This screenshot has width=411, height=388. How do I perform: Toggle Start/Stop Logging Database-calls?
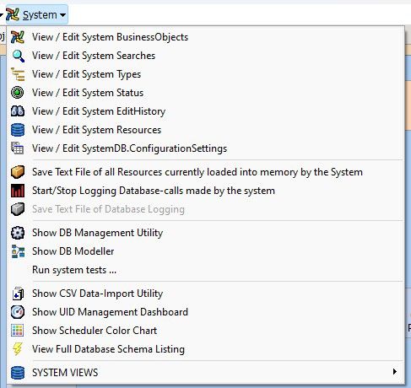point(206,191)
